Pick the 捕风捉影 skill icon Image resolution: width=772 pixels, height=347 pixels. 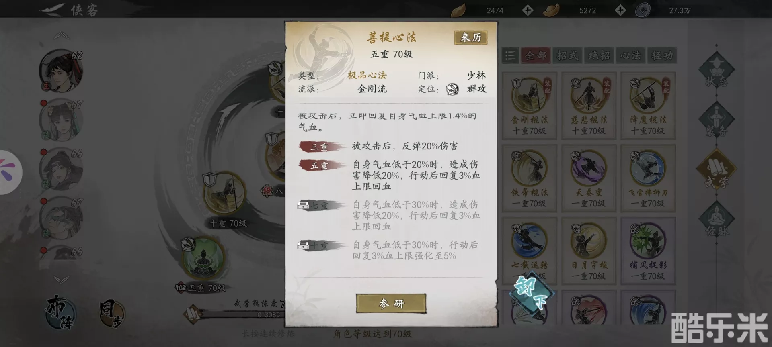648,241
